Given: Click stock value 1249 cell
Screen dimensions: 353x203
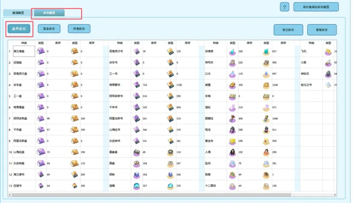Looking at the screenshot, I should tap(275, 85).
